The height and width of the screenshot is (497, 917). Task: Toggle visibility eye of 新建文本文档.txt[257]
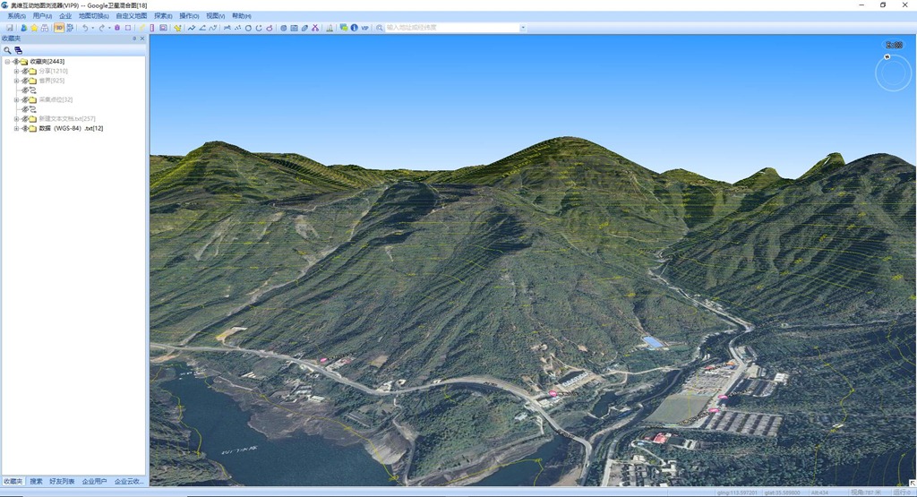[x=25, y=119]
